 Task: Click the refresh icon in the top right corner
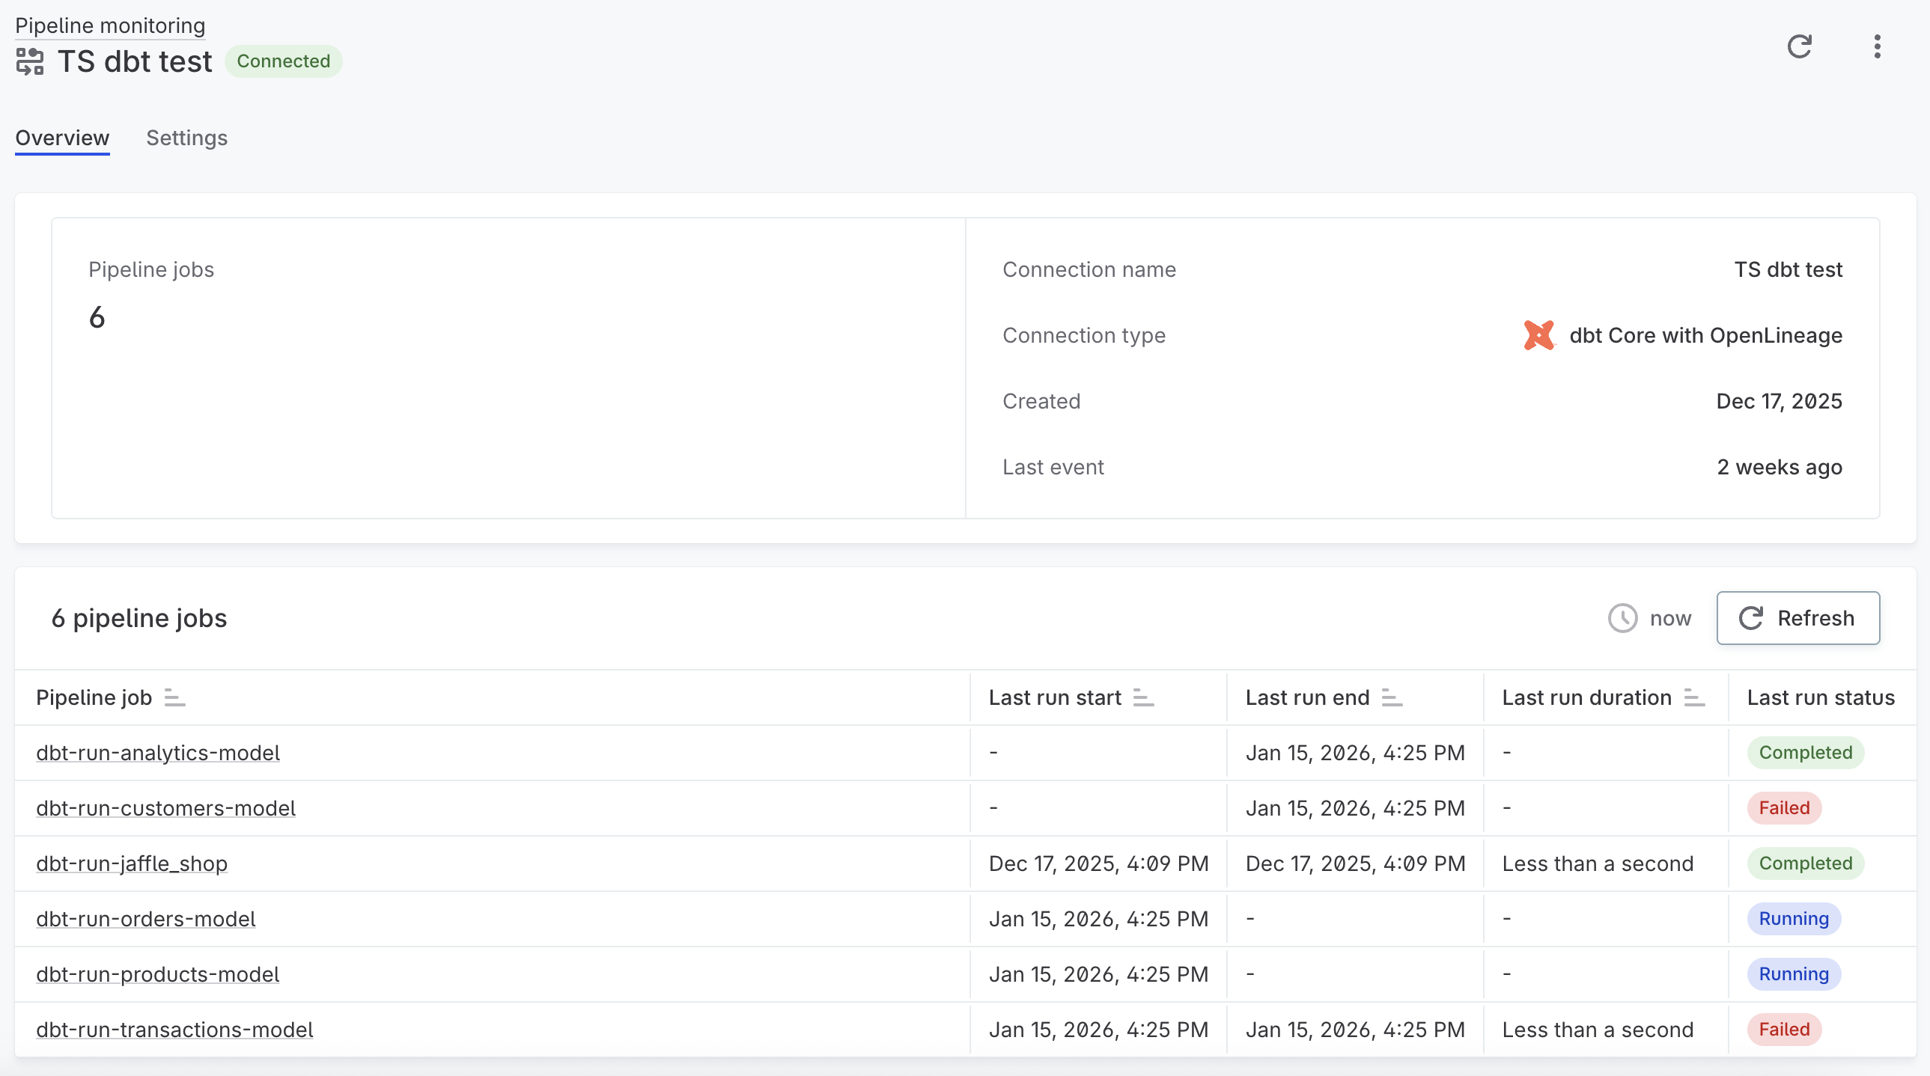point(1800,46)
